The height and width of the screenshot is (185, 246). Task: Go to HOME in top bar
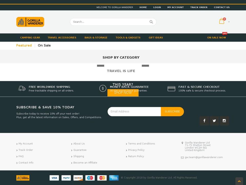[x=143, y=7]
